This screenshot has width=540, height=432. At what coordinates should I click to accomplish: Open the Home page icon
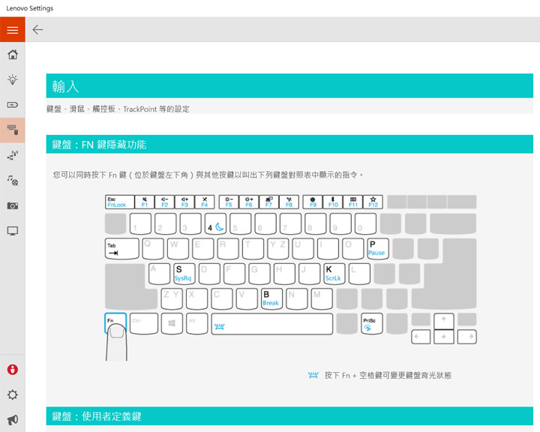(x=13, y=55)
